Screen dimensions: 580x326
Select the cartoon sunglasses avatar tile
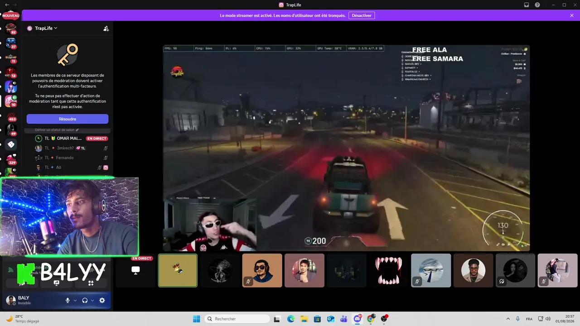262,270
